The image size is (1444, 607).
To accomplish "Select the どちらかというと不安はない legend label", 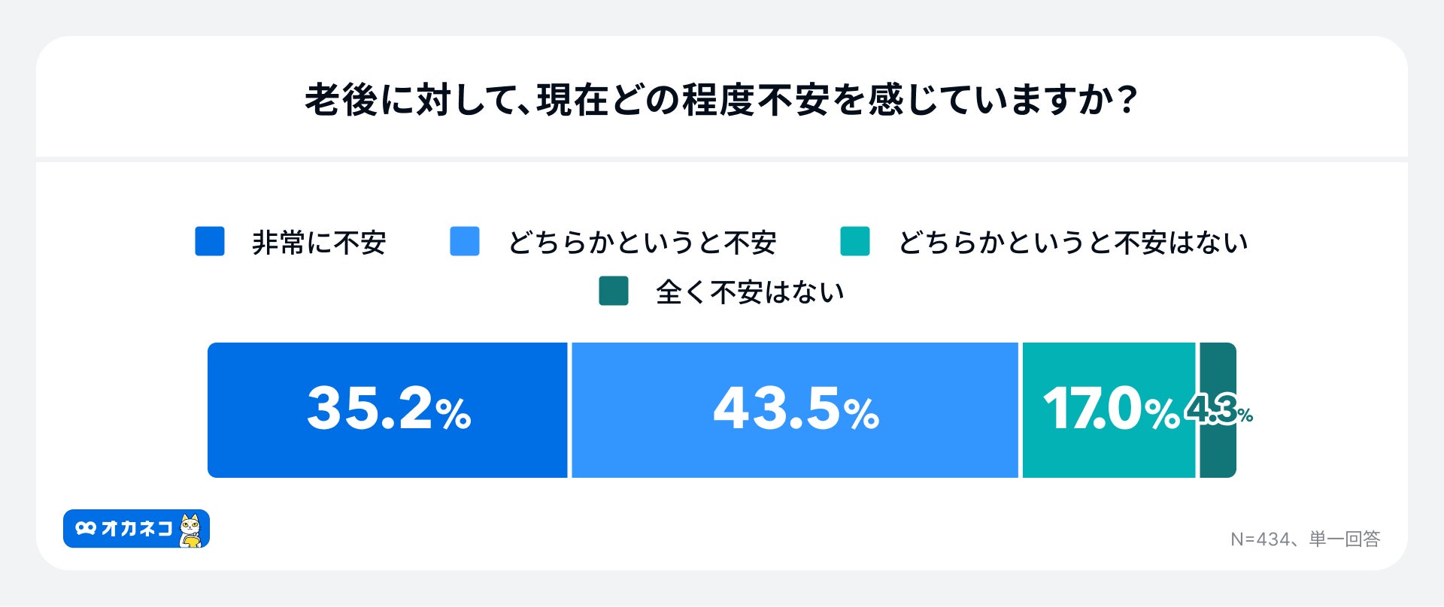I will (x=1073, y=243).
